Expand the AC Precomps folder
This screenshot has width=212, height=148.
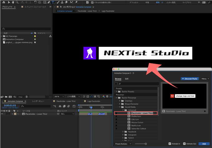pos(1,36)
